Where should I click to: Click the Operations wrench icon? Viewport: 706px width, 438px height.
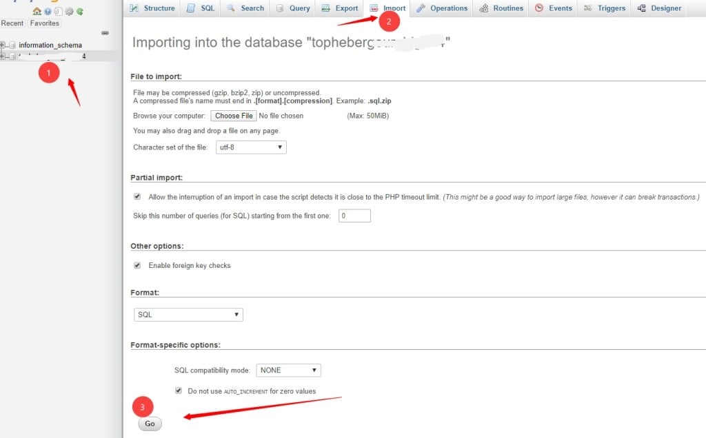pyautogui.click(x=421, y=8)
